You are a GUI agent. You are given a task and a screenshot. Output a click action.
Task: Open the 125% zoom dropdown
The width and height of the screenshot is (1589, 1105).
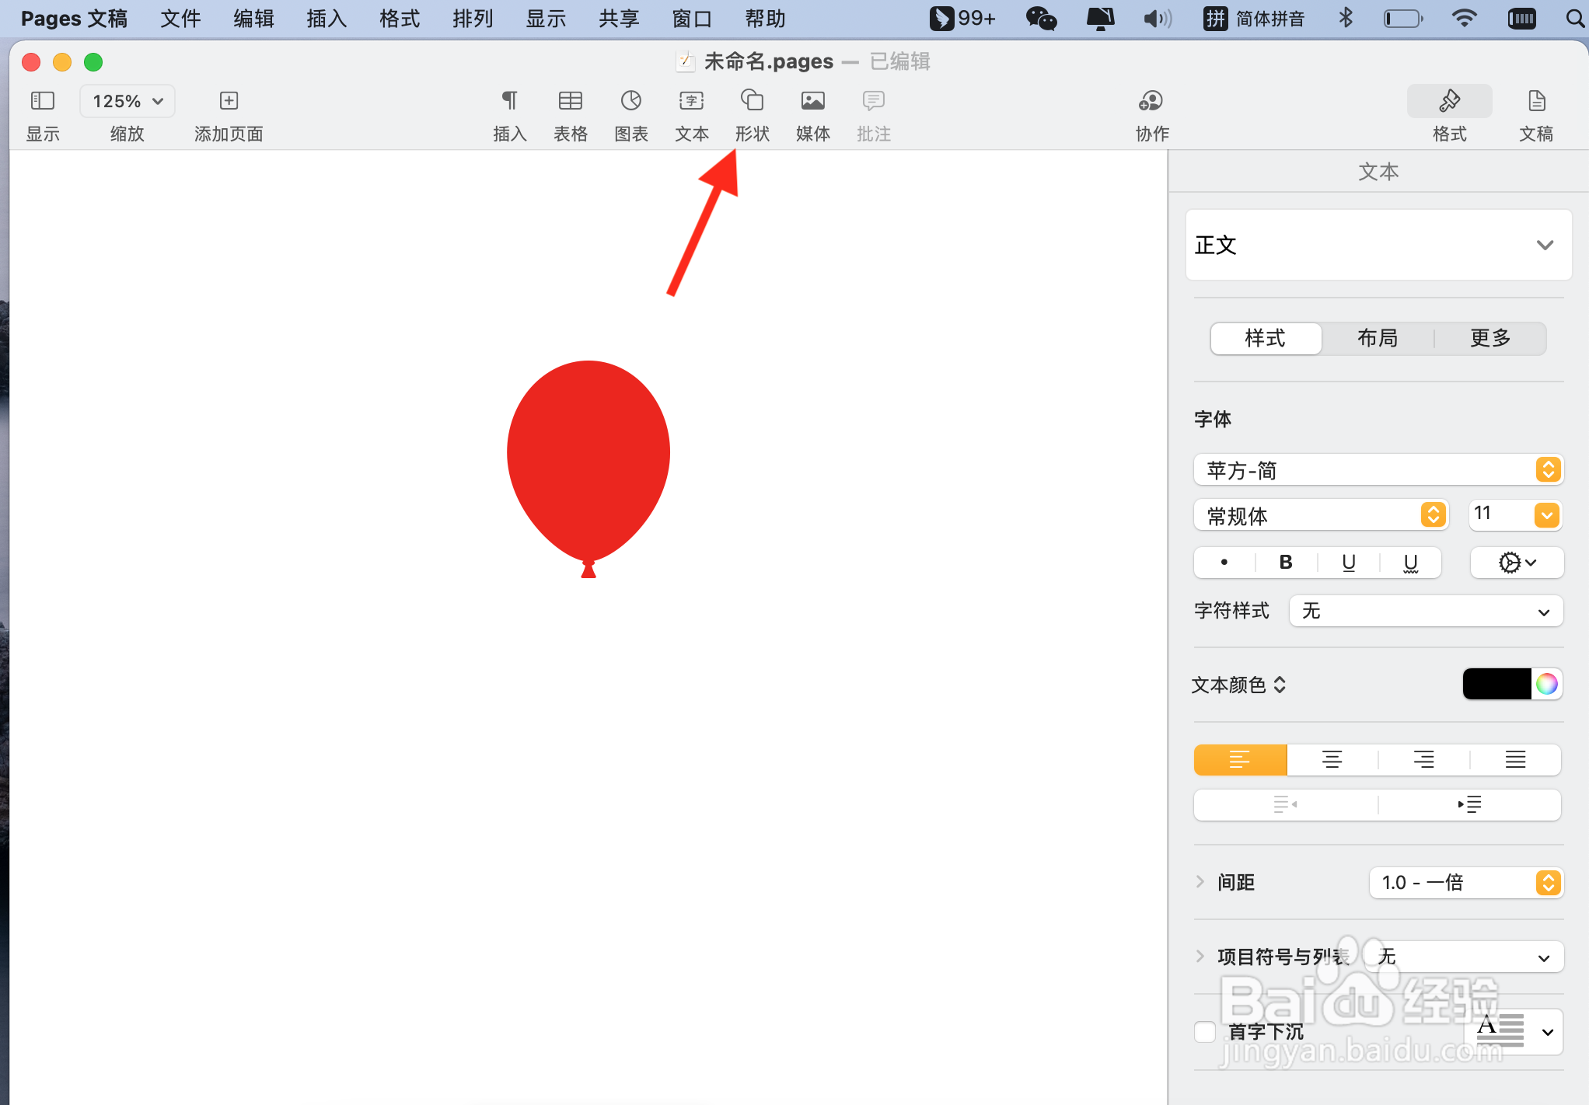[127, 101]
